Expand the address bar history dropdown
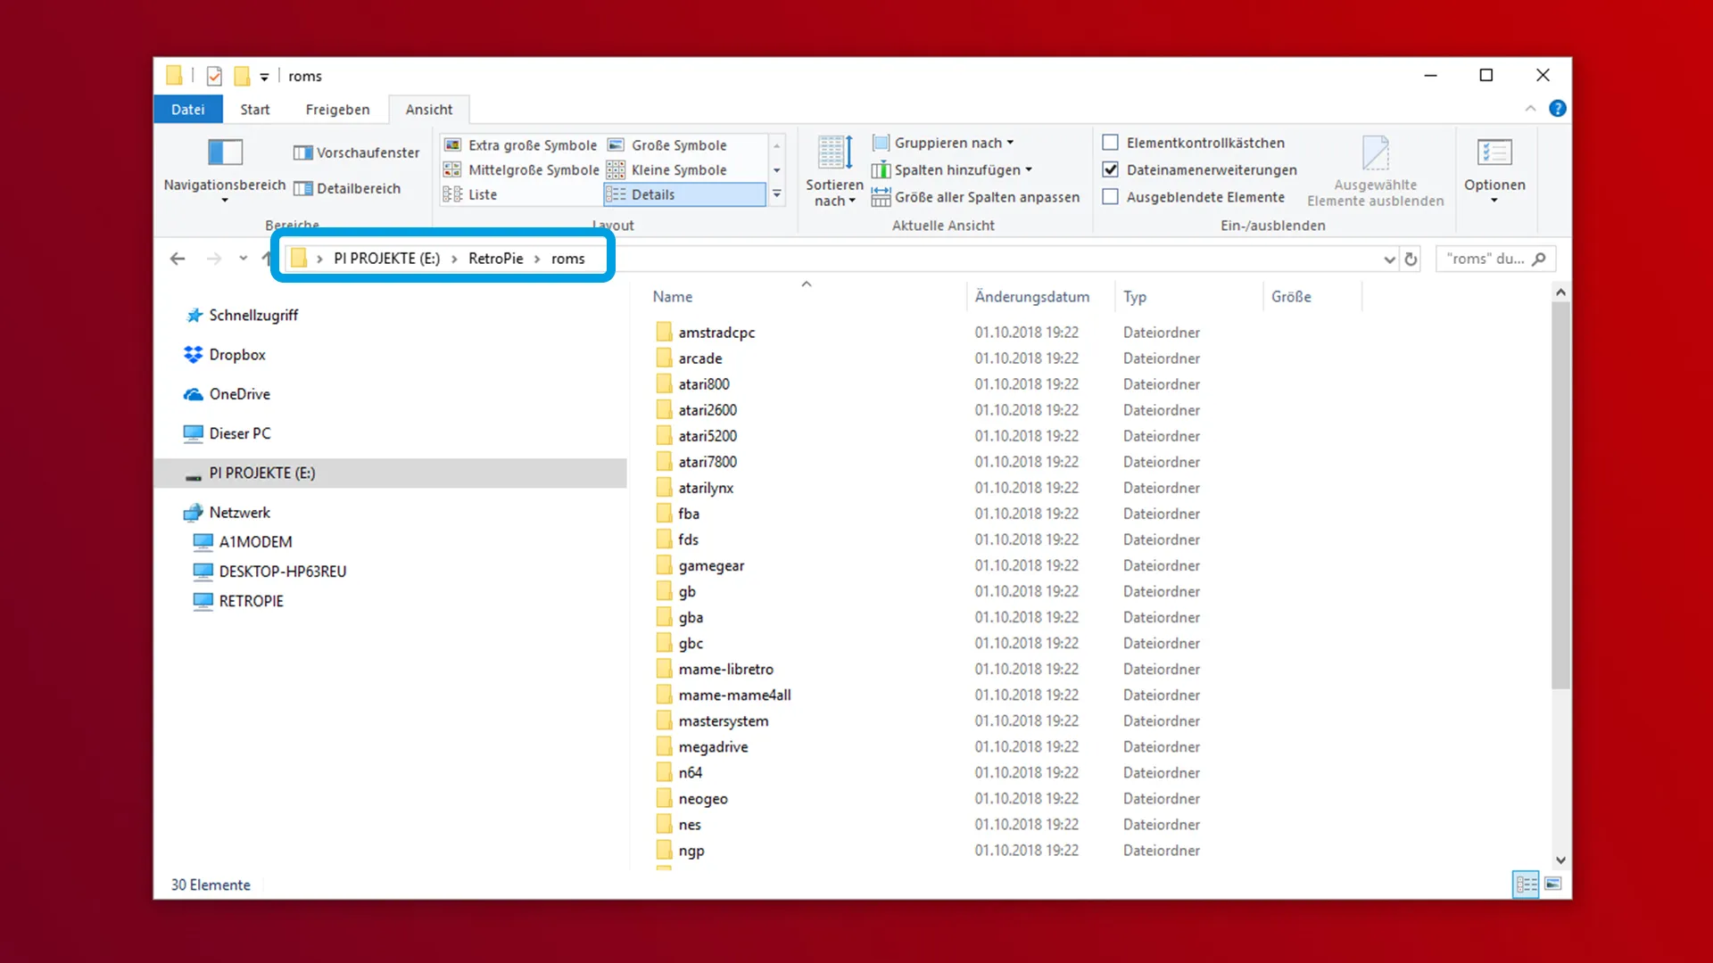 click(1389, 259)
